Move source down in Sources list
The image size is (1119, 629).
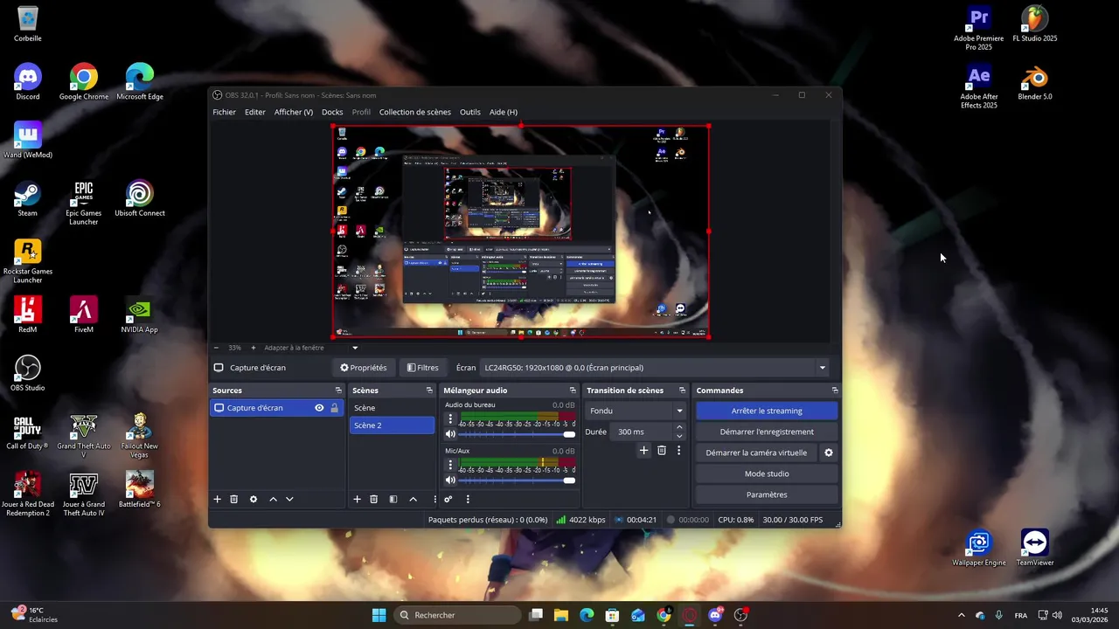pyautogui.click(x=289, y=499)
